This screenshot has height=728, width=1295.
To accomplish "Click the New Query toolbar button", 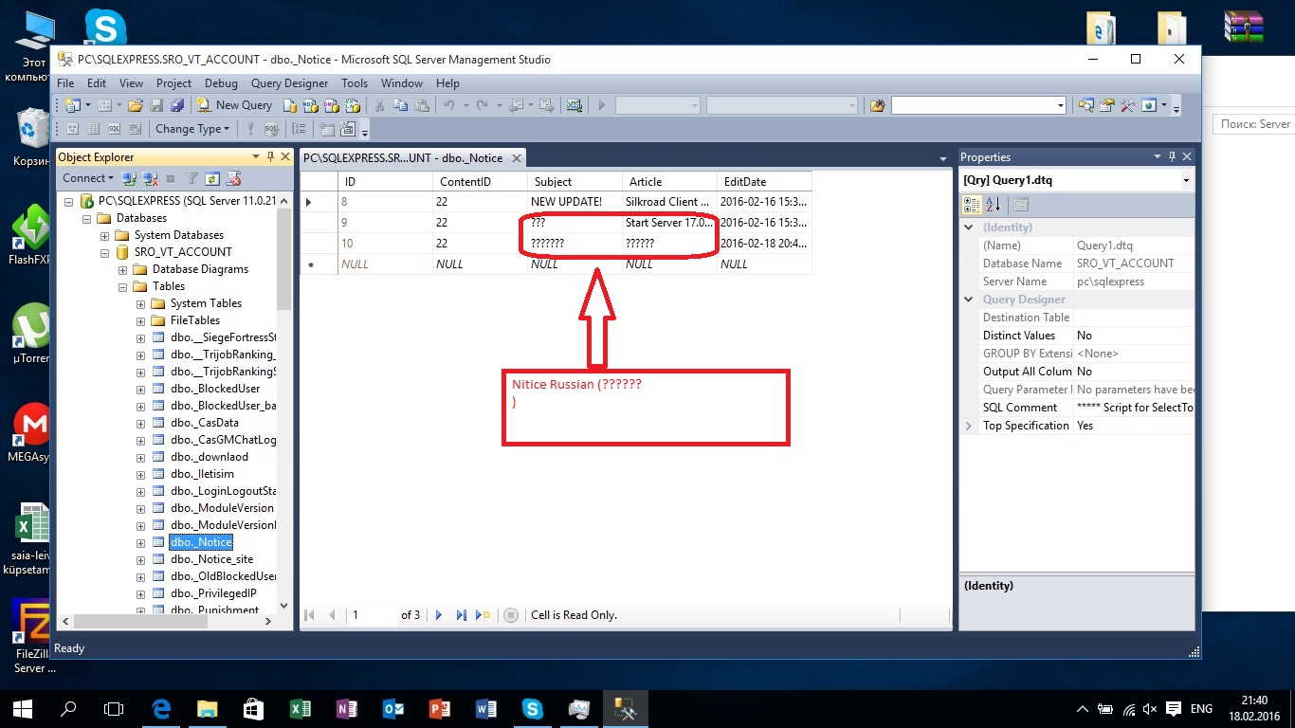I will tap(234, 105).
